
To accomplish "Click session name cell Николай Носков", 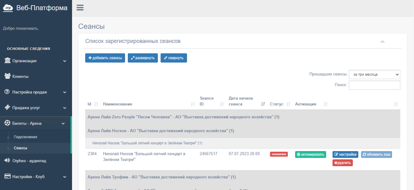I will [144, 157].
